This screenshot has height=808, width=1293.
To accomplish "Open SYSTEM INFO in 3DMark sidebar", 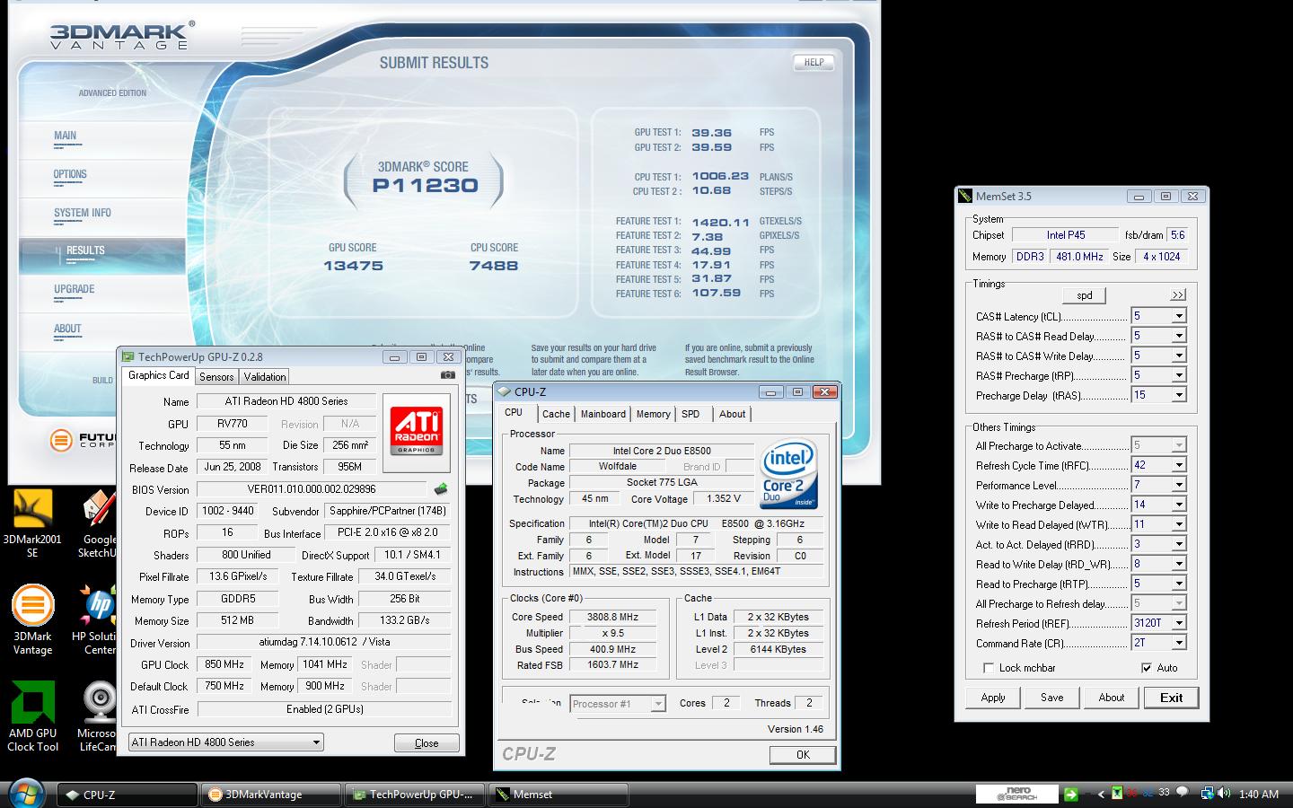I will pos(83,214).
